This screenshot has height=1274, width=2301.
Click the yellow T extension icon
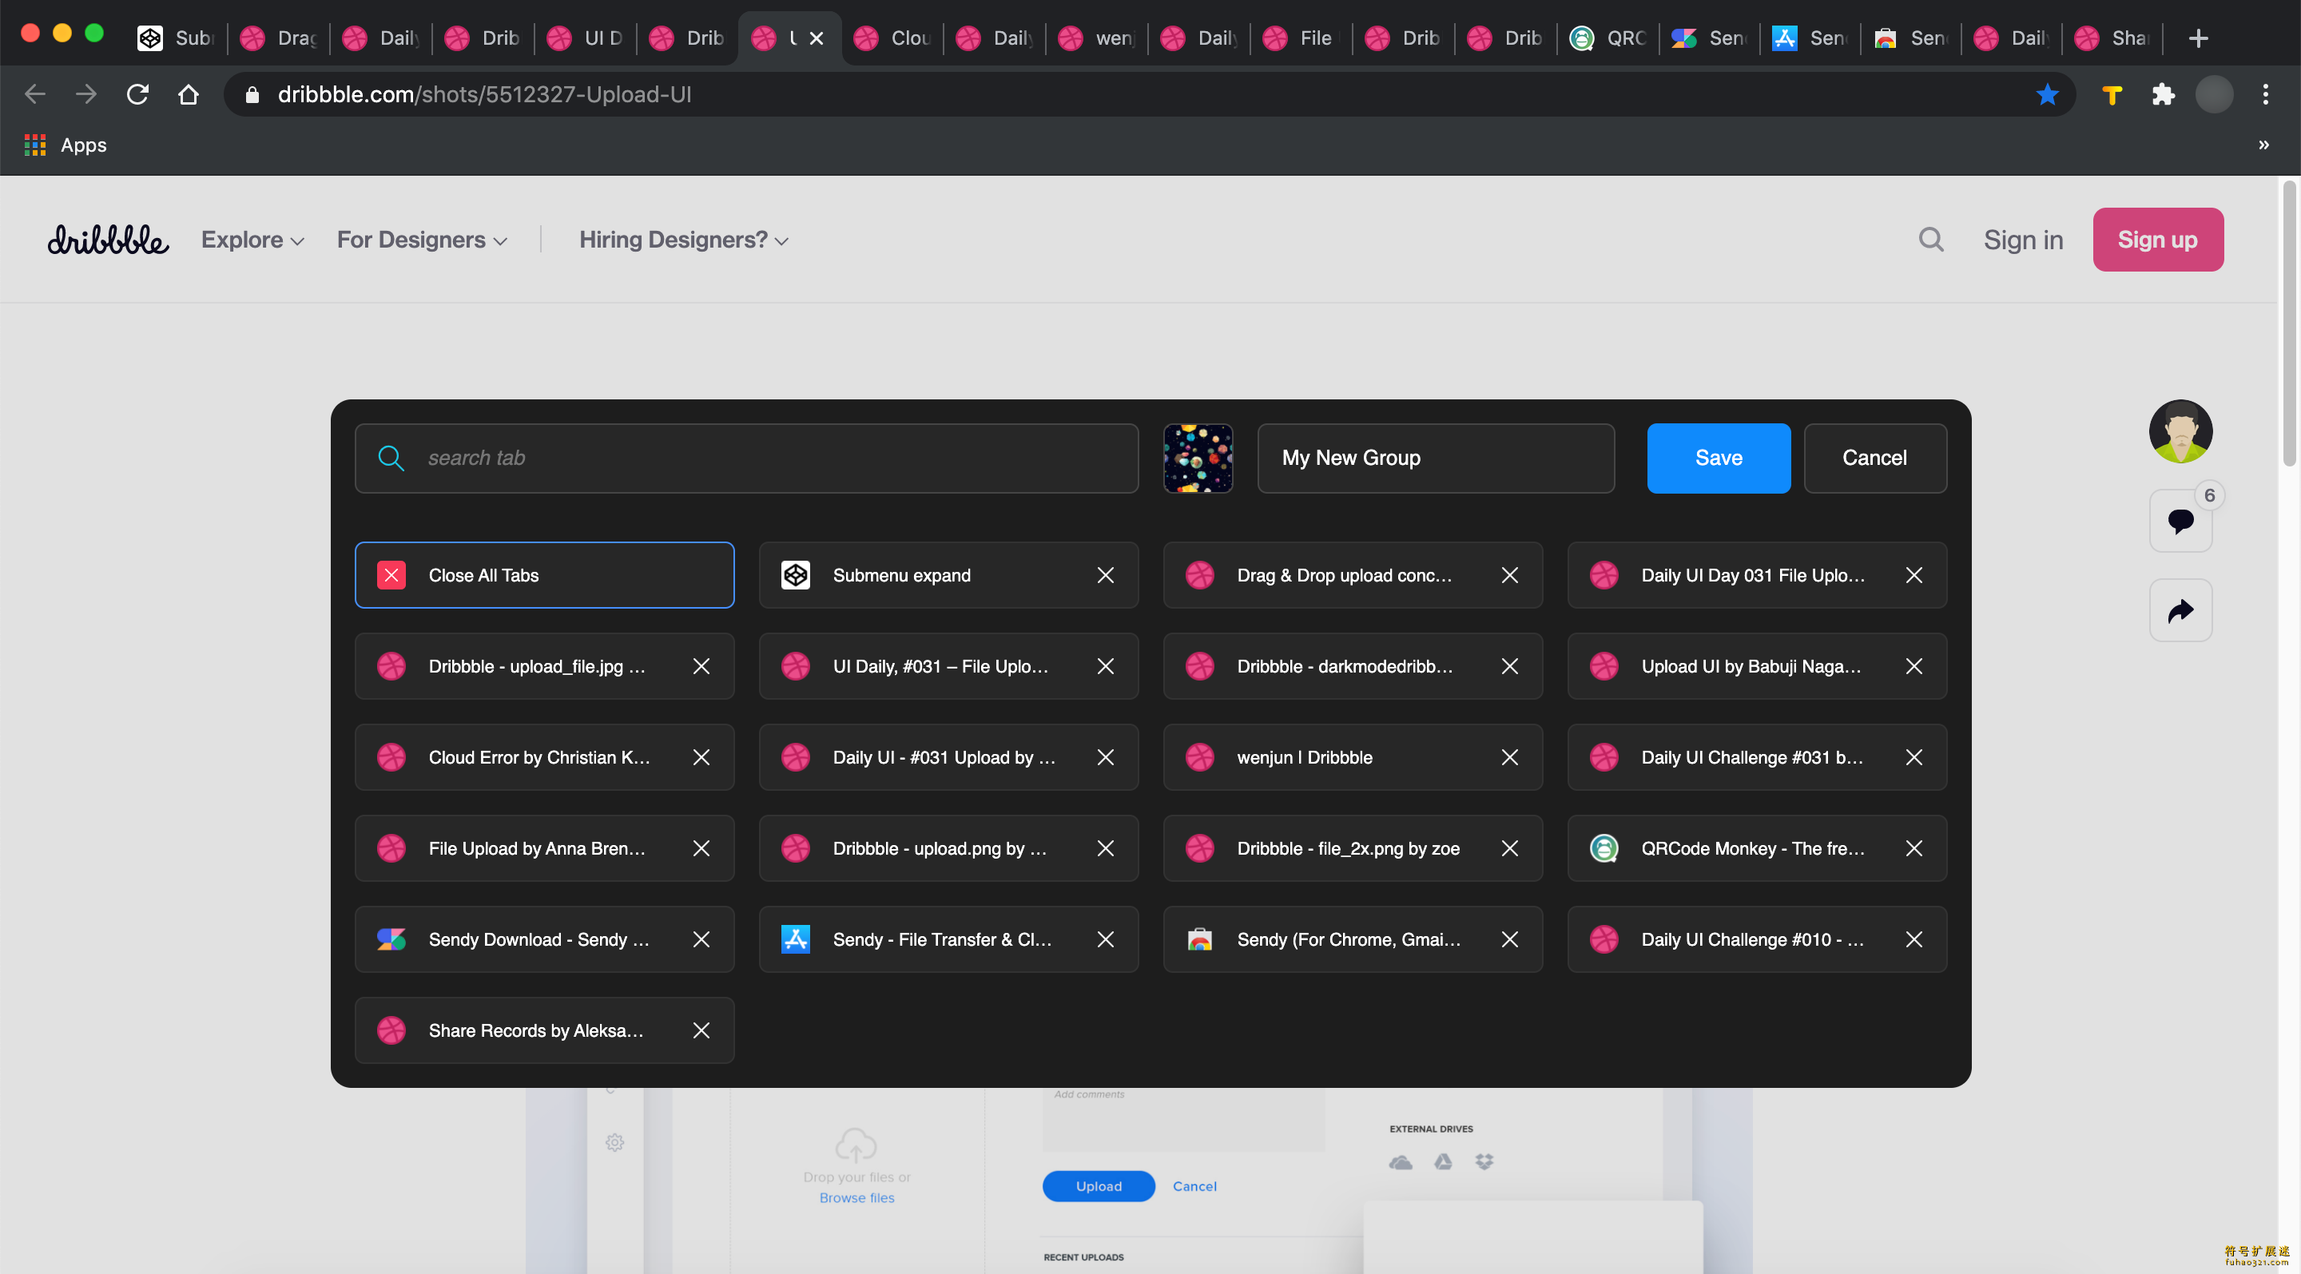(x=2112, y=94)
